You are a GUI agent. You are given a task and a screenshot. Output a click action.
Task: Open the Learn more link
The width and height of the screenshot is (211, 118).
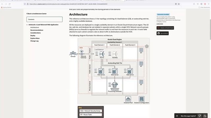click(160, 24)
